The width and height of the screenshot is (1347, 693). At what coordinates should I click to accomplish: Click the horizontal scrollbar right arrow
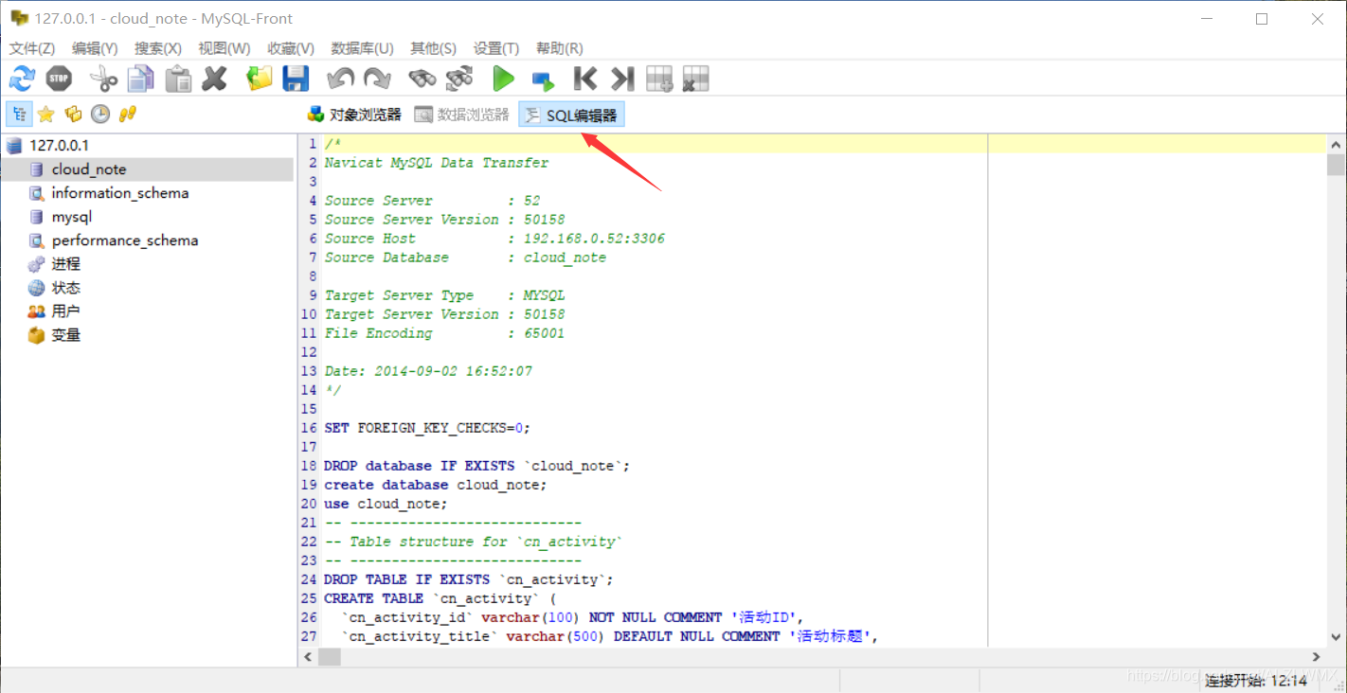tap(1317, 656)
